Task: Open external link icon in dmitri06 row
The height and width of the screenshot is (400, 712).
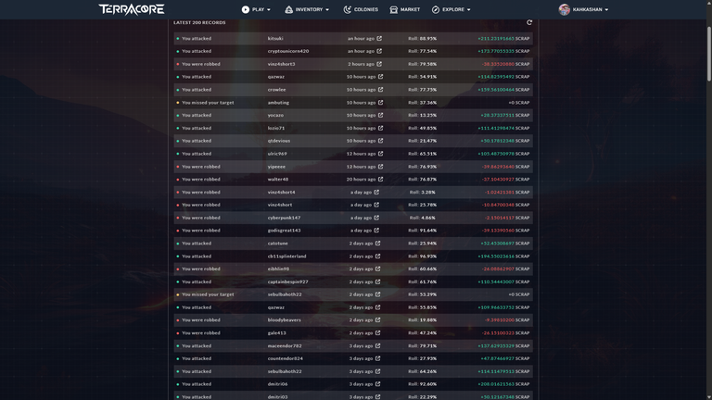Action: [378, 384]
